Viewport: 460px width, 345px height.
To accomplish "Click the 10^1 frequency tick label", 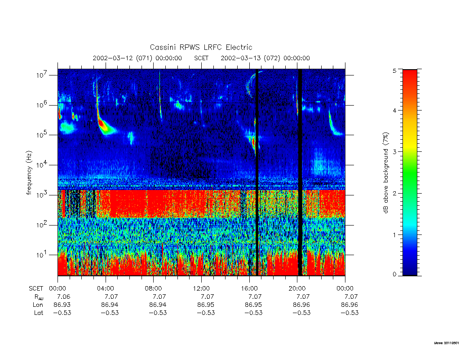I will [x=42, y=255].
